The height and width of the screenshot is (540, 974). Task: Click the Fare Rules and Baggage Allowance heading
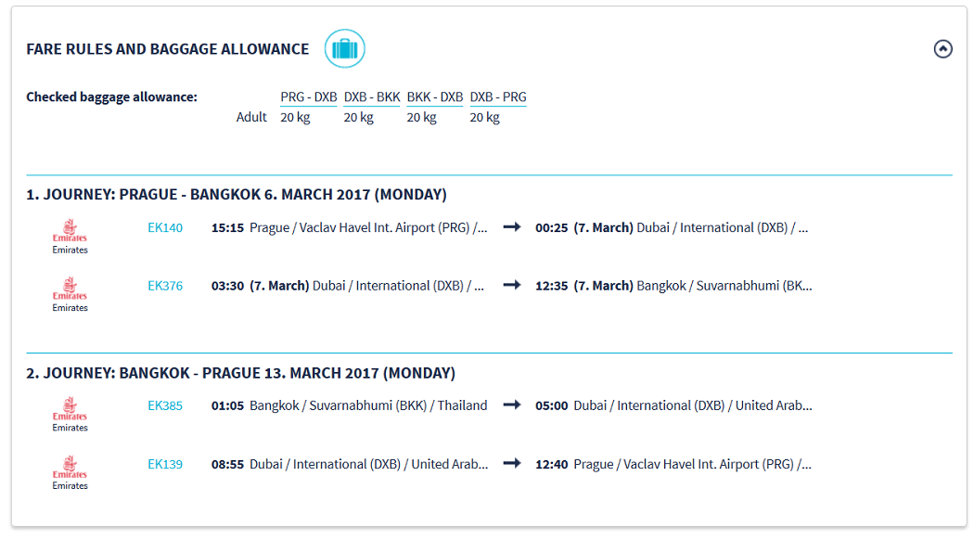click(x=168, y=49)
